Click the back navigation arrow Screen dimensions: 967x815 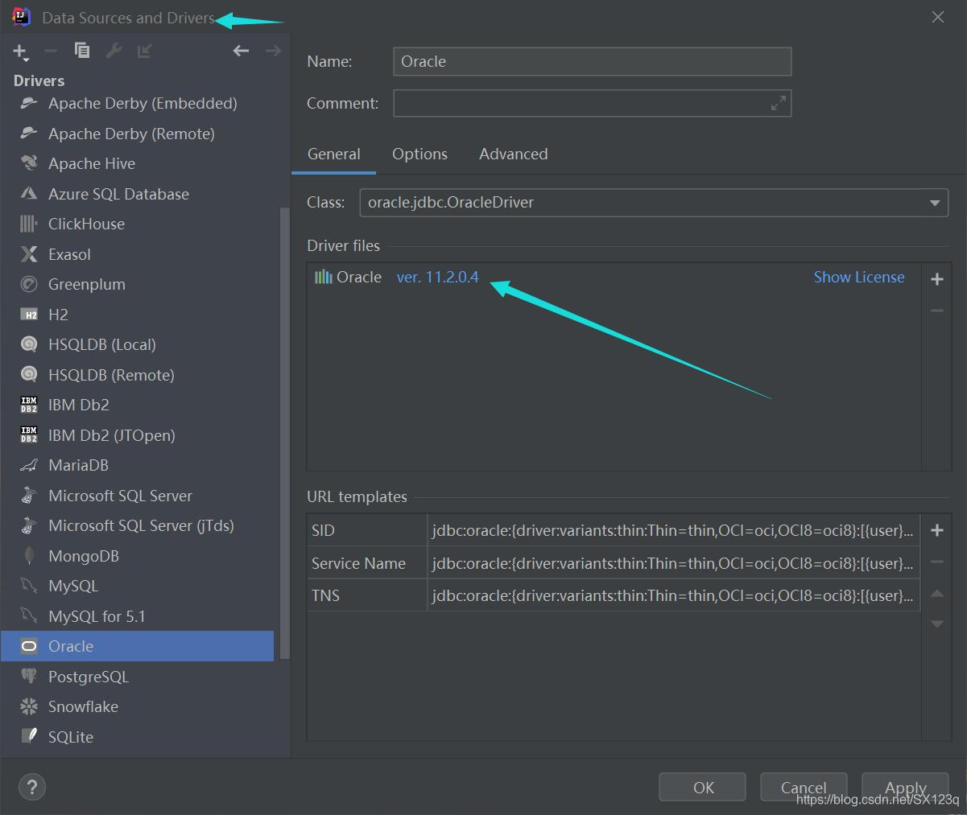[240, 50]
